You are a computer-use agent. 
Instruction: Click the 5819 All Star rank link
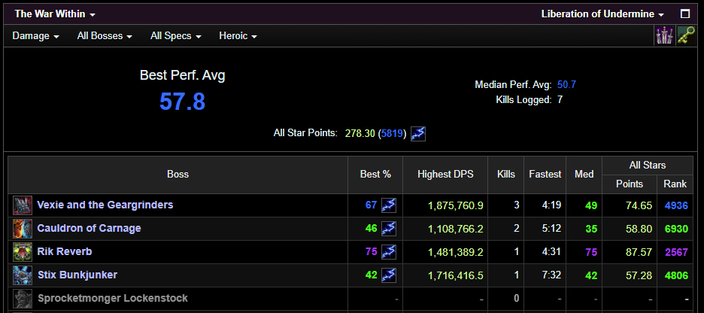pyautogui.click(x=392, y=133)
